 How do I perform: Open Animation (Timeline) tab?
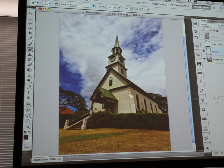click(x=47, y=159)
